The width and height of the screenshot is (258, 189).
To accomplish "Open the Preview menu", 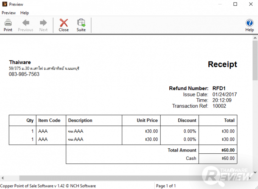I will (9, 13).
